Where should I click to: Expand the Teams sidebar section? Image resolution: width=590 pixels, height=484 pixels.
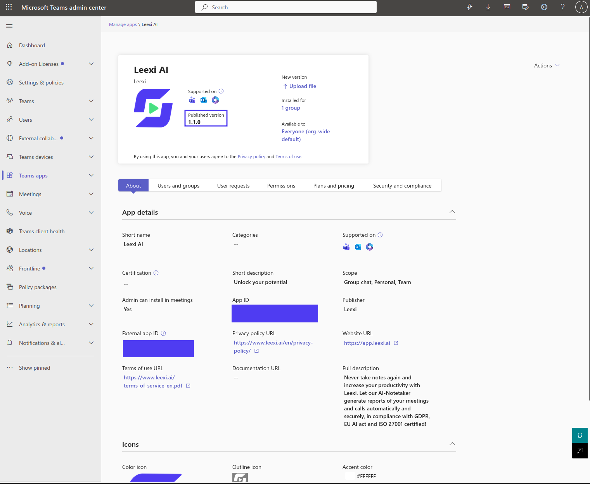pos(91,101)
